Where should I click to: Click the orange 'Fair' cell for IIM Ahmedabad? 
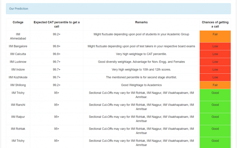[x=215, y=36]
